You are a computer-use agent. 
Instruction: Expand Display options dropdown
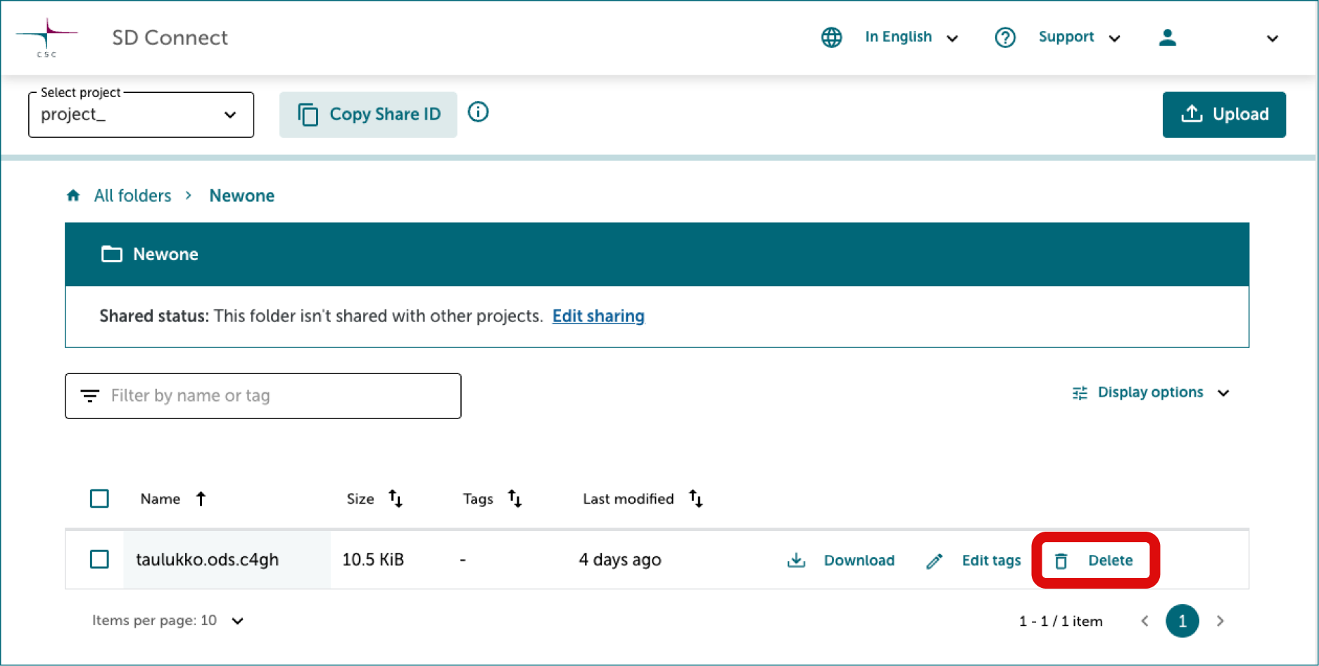click(x=1150, y=392)
